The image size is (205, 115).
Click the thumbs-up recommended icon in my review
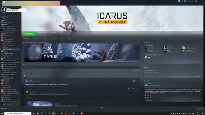tap(146, 85)
